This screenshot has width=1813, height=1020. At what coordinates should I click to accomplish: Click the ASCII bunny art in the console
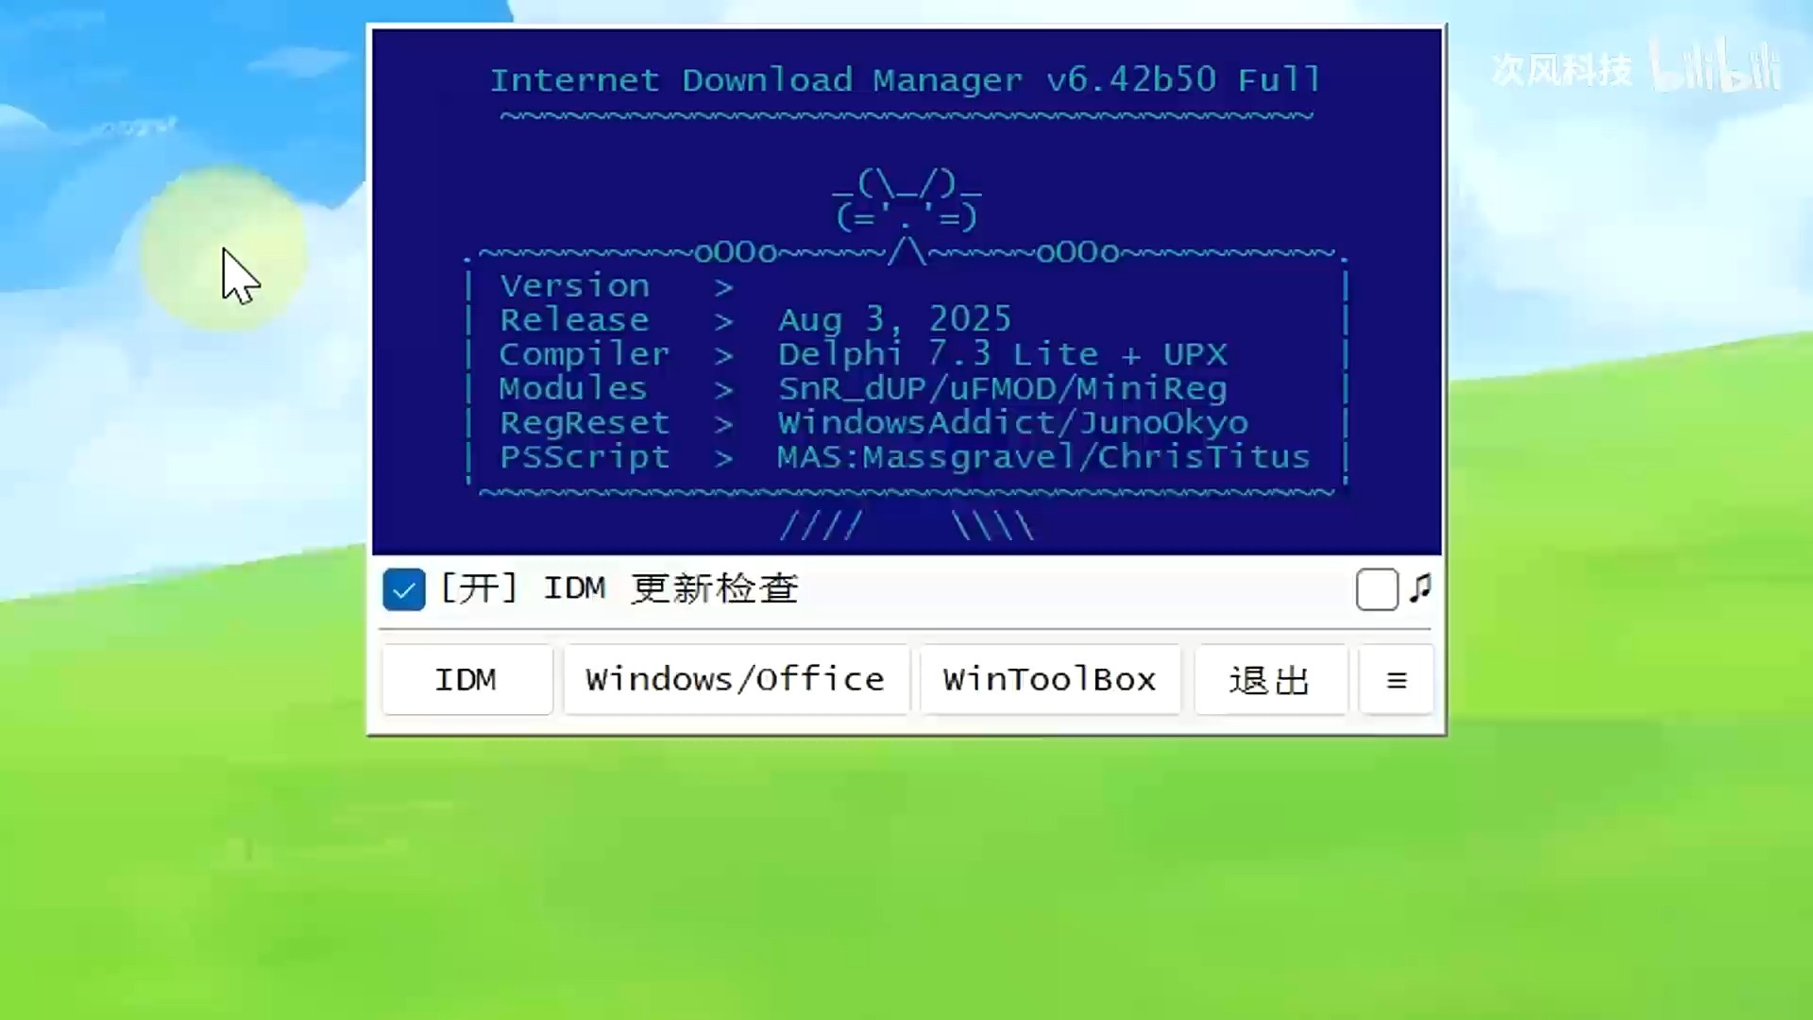tap(906, 198)
